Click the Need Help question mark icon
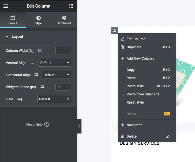The width and height of the screenshot is (195, 162). [47, 124]
